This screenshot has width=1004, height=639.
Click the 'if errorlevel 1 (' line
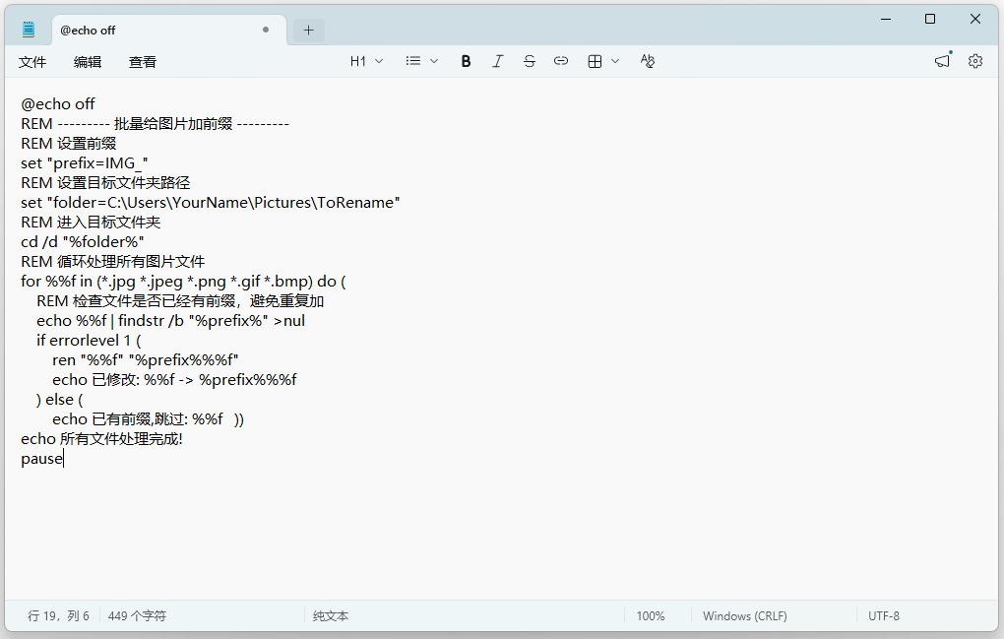point(89,341)
